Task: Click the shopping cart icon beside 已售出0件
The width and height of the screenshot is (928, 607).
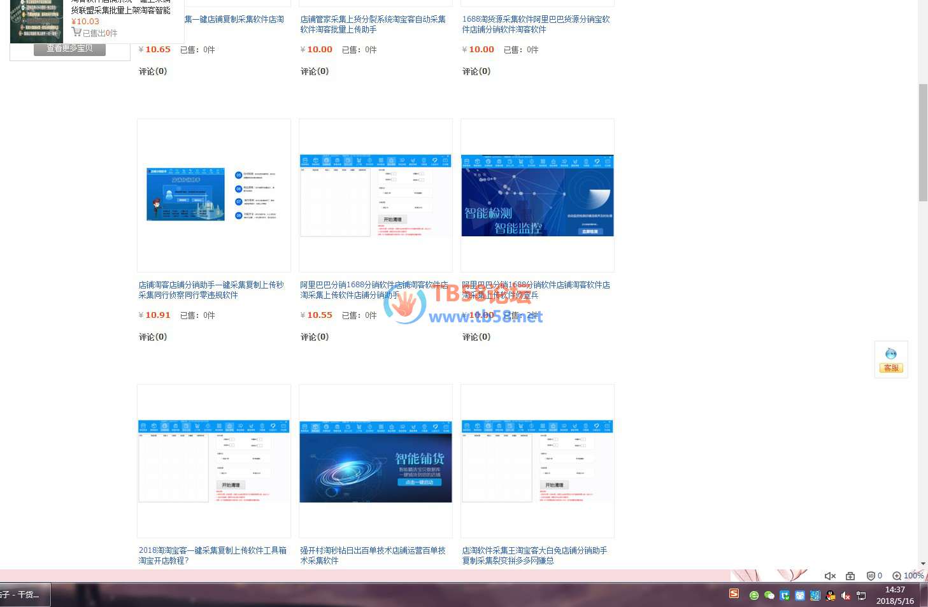Action: [x=76, y=32]
